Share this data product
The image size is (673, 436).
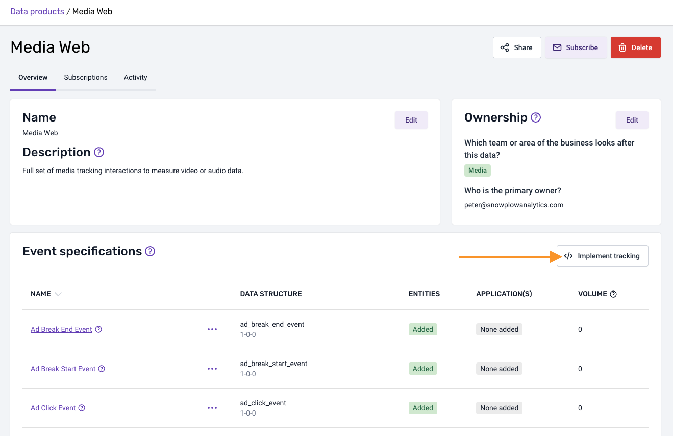[516, 47]
